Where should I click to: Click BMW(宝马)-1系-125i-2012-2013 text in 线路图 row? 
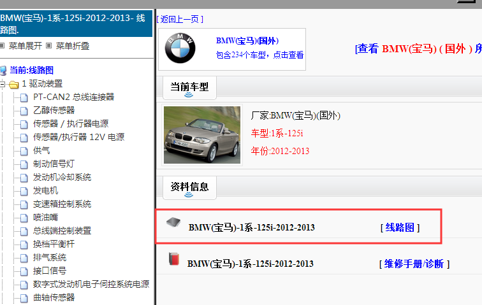pos(252,227)
